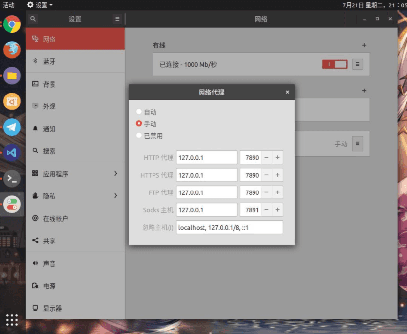Decrease the Socks host port value
The image size is (407, 334).
(267, 210)
